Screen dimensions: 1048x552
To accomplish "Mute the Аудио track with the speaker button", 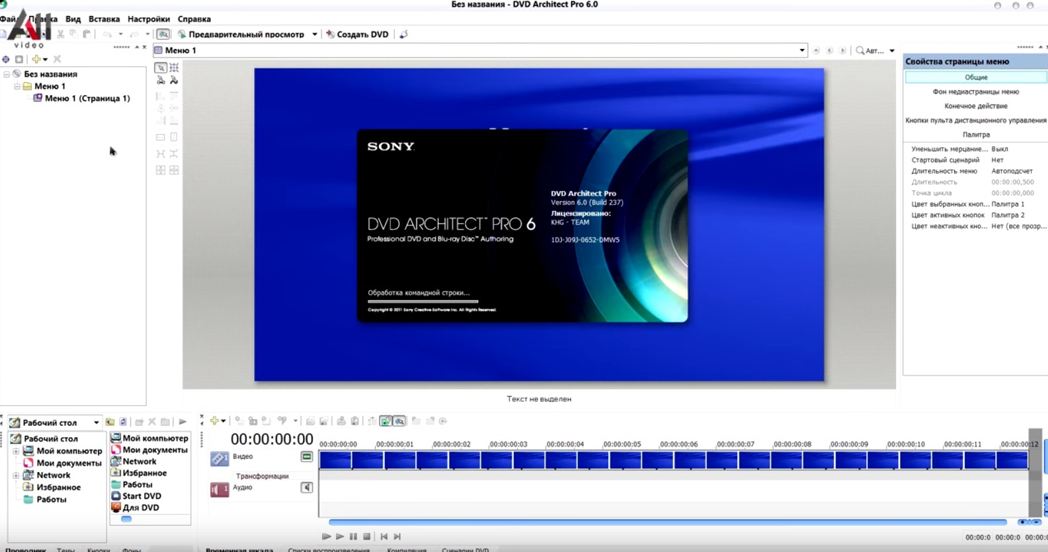I will point(306,488).
